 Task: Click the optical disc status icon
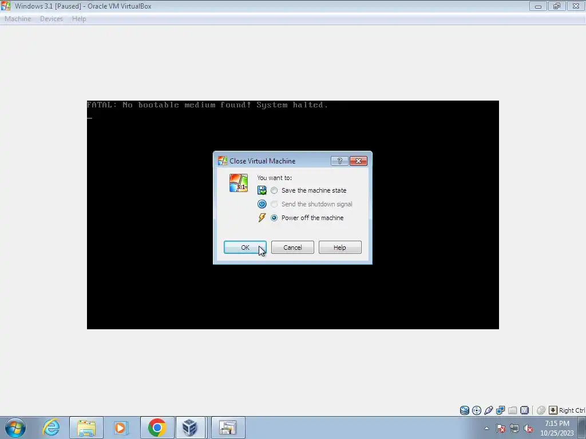(x=477, y=410)
